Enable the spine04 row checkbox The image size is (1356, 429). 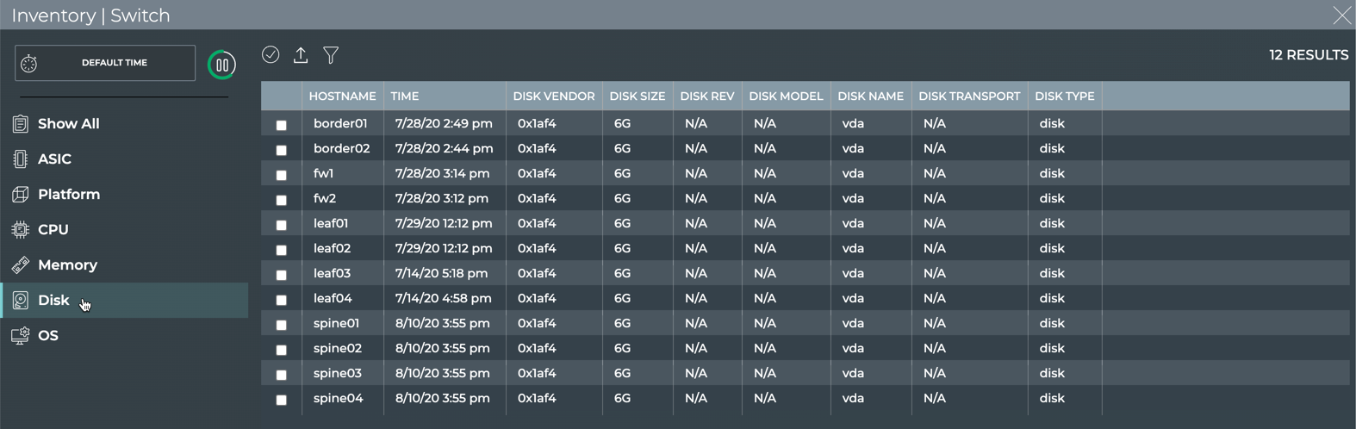(281, 400)
